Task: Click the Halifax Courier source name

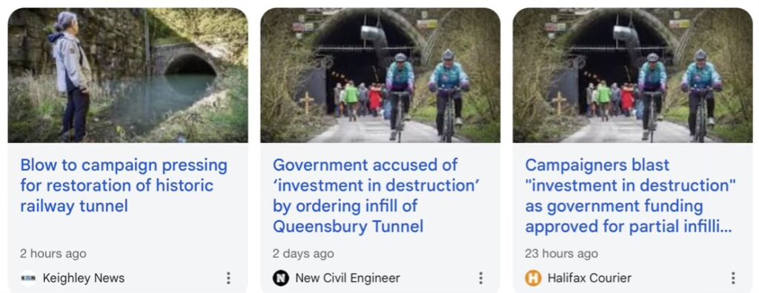Action: point(589,278)
